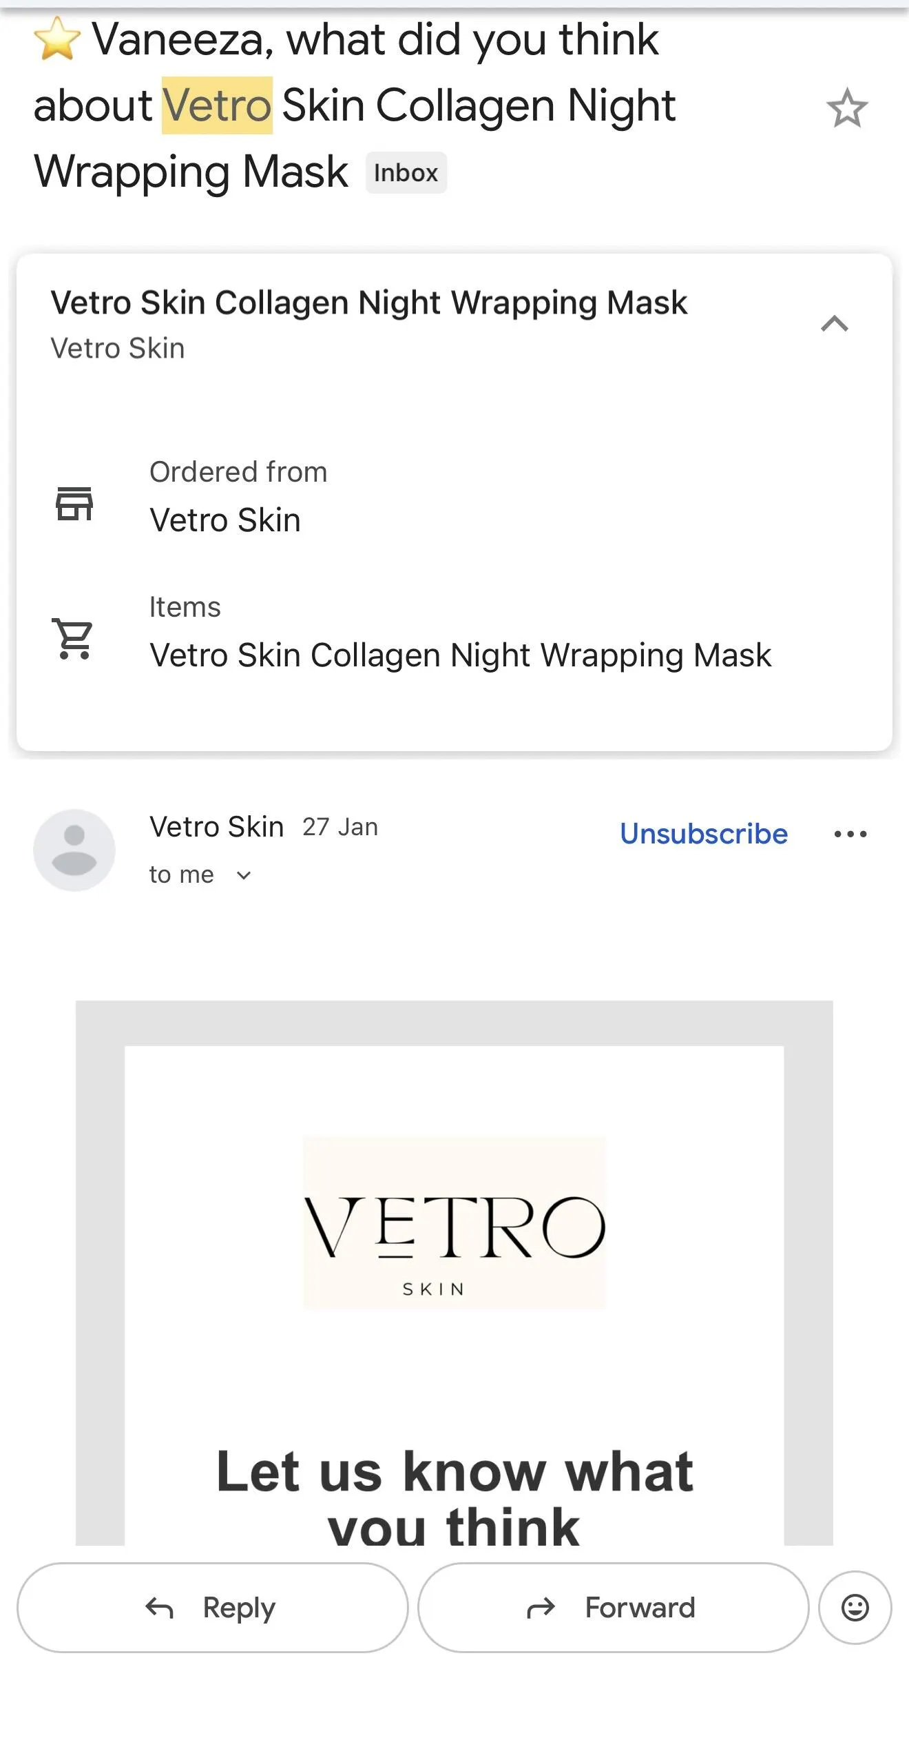Screen dimensions: 909x1740
Task: Tap the shopping cart icon beside Items
Action: coord(73,638)
